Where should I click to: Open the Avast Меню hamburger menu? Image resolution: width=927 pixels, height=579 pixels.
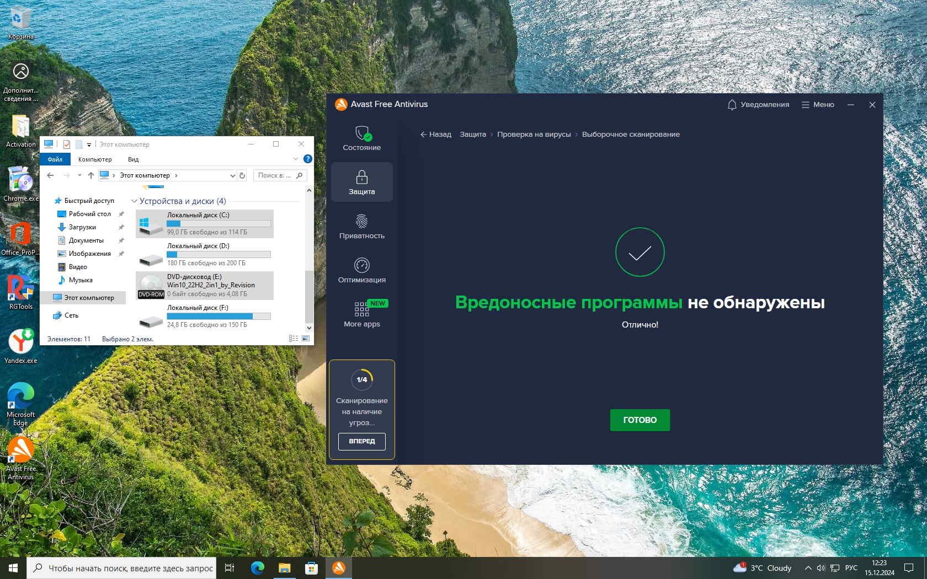coord(818,104)
